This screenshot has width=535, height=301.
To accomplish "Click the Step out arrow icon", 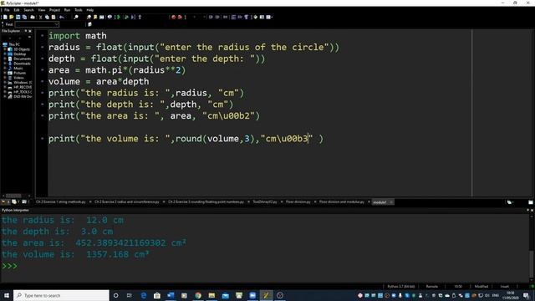I will click(x=140, y=17).
